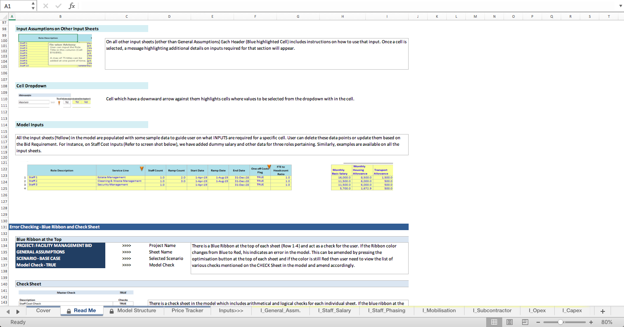
Task: Open the I_Mobilisation sheet tab
Action: pos(439,311)
